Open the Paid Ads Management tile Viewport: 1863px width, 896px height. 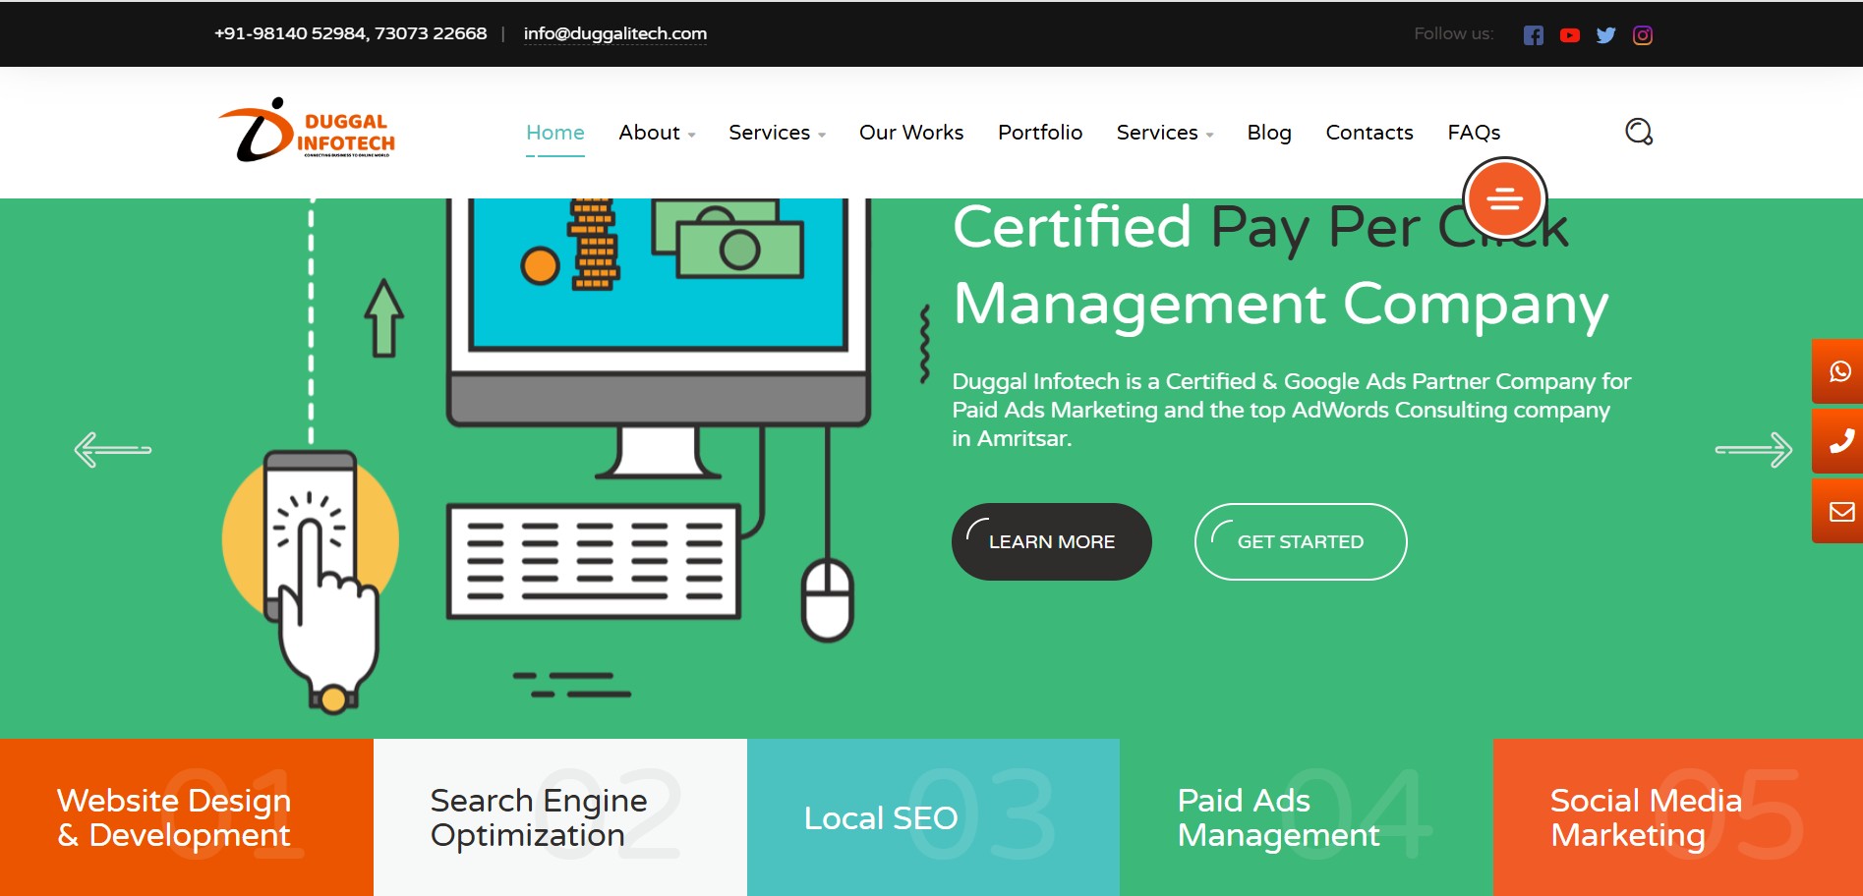tap(1307, 817)
